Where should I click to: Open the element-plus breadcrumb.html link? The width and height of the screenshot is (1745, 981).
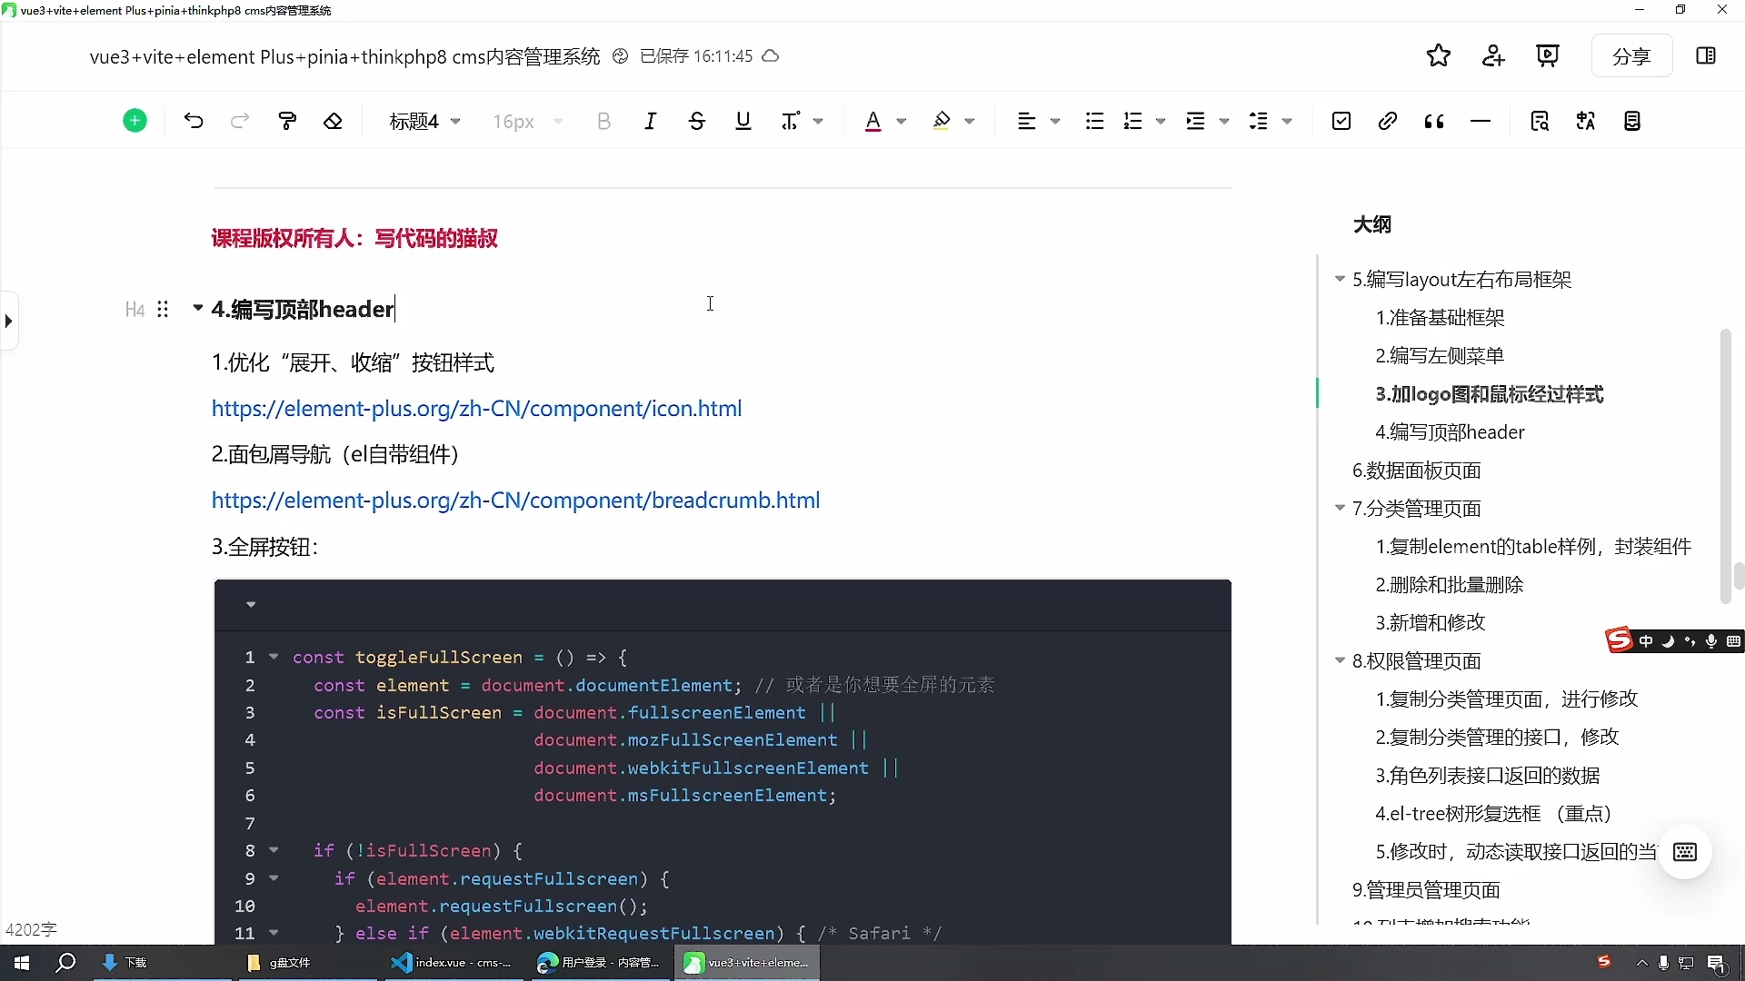click(x=515, y=500)
